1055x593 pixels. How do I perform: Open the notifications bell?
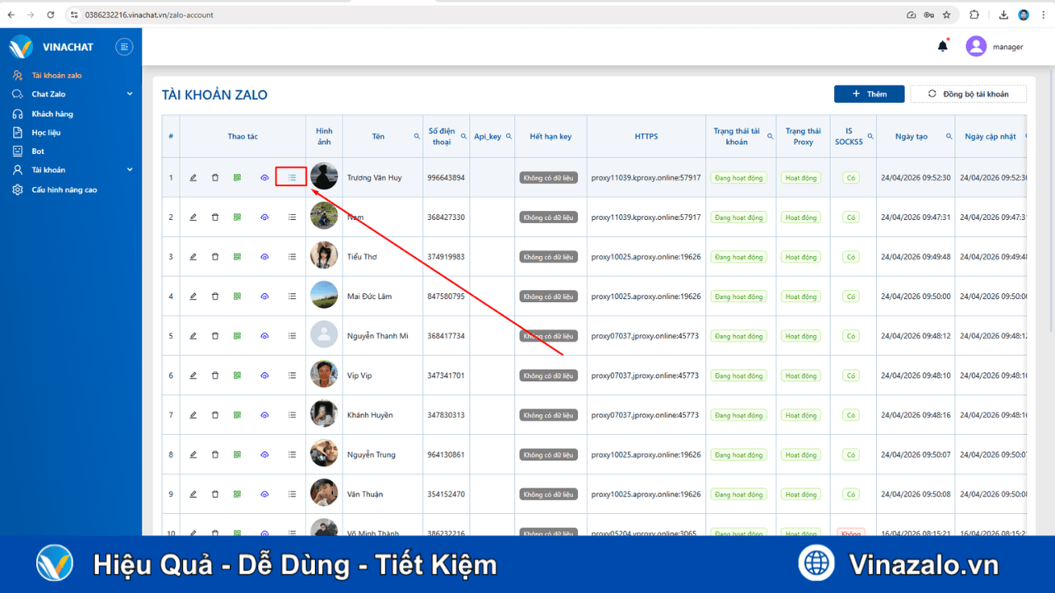click(x=943, y=47)
